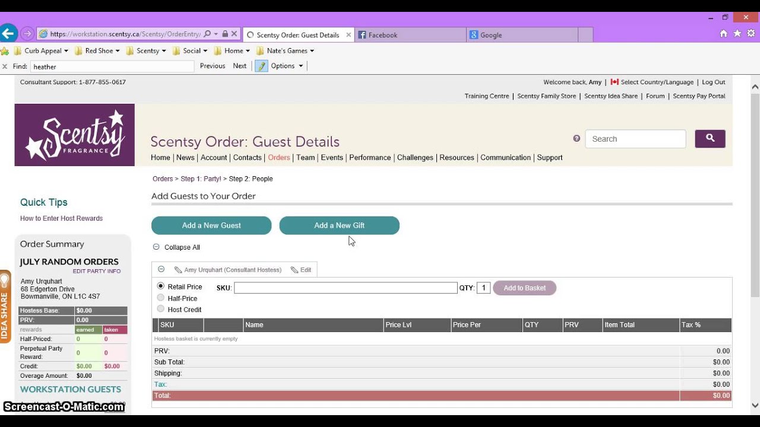Open the Resources menu item
Viewport: 760px width, 427px height.
point(457,157)
